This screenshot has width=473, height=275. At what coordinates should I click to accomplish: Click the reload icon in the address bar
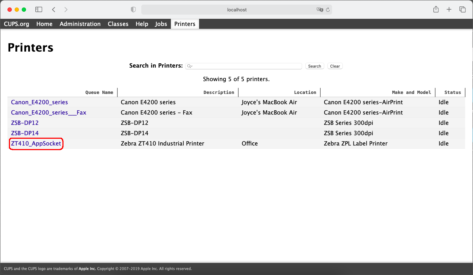(x=328, y=10)
